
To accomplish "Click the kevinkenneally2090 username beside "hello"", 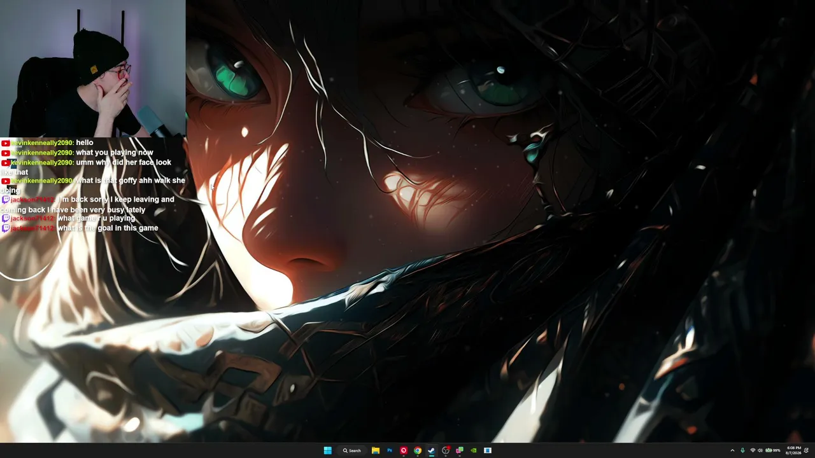I will pyautogui.click(x=42, y=142).
